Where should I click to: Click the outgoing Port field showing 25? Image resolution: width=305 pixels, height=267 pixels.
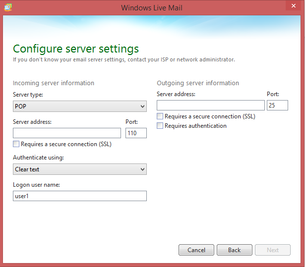tap(277, 105)
